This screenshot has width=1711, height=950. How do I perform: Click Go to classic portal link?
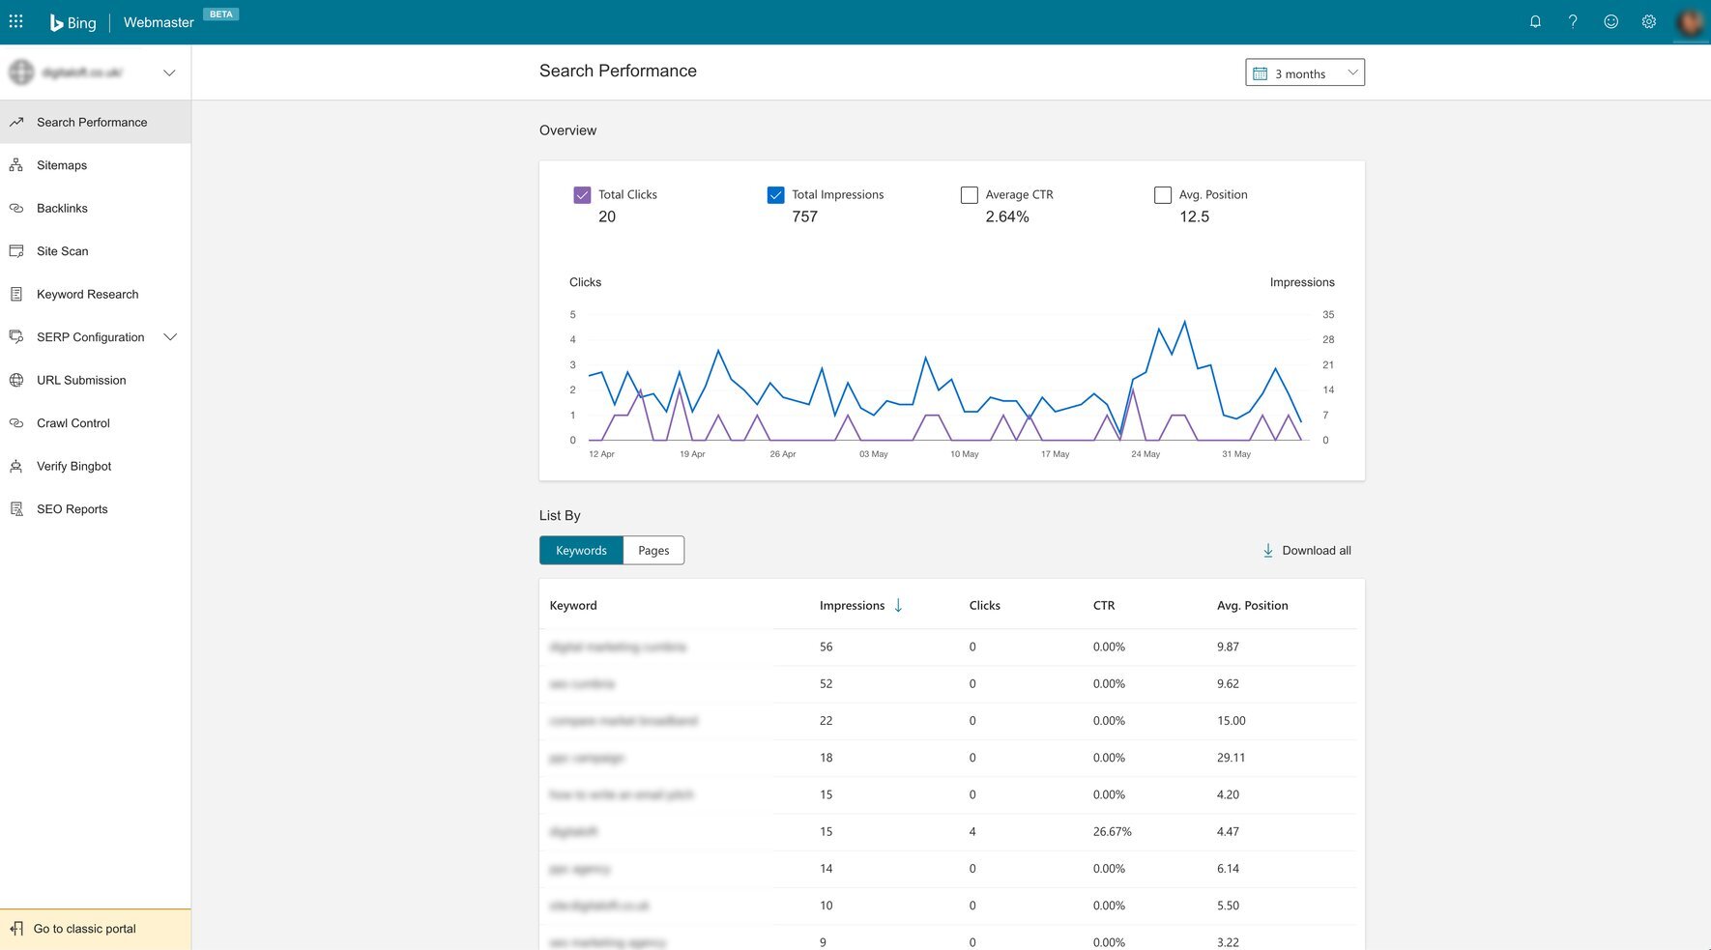point(84,929)
